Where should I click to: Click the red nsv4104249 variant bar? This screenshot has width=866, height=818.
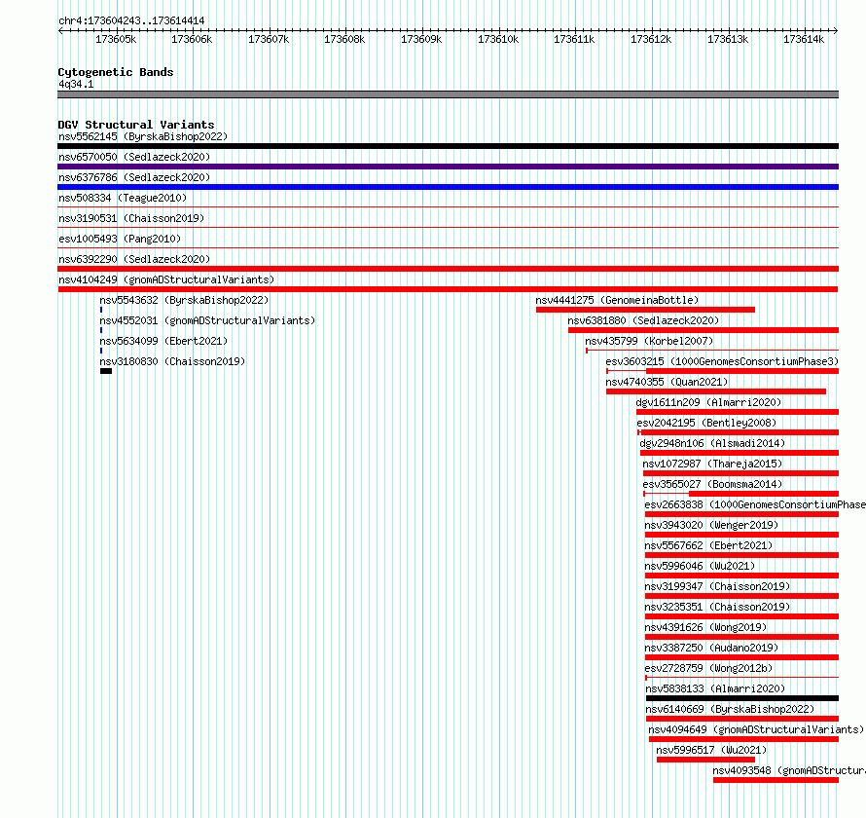[448, 289]
